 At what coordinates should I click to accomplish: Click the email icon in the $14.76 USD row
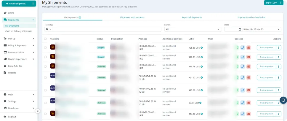pyautogui.click(x=248, y=66)
